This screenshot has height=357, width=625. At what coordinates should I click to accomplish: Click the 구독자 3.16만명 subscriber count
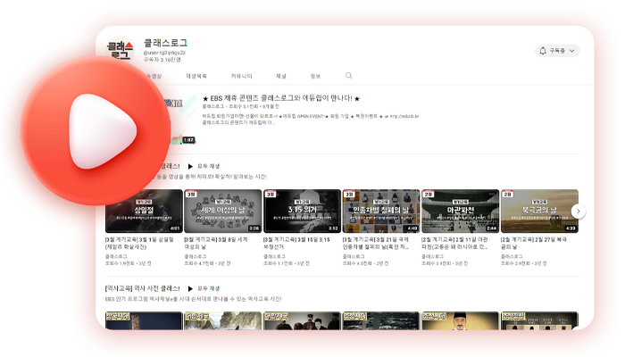click(162, 60)
